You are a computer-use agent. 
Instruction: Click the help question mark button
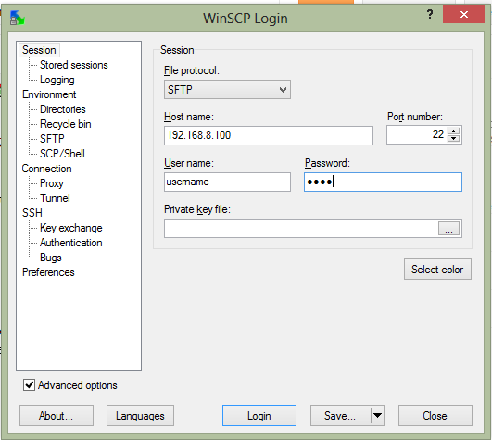[430, 14]
